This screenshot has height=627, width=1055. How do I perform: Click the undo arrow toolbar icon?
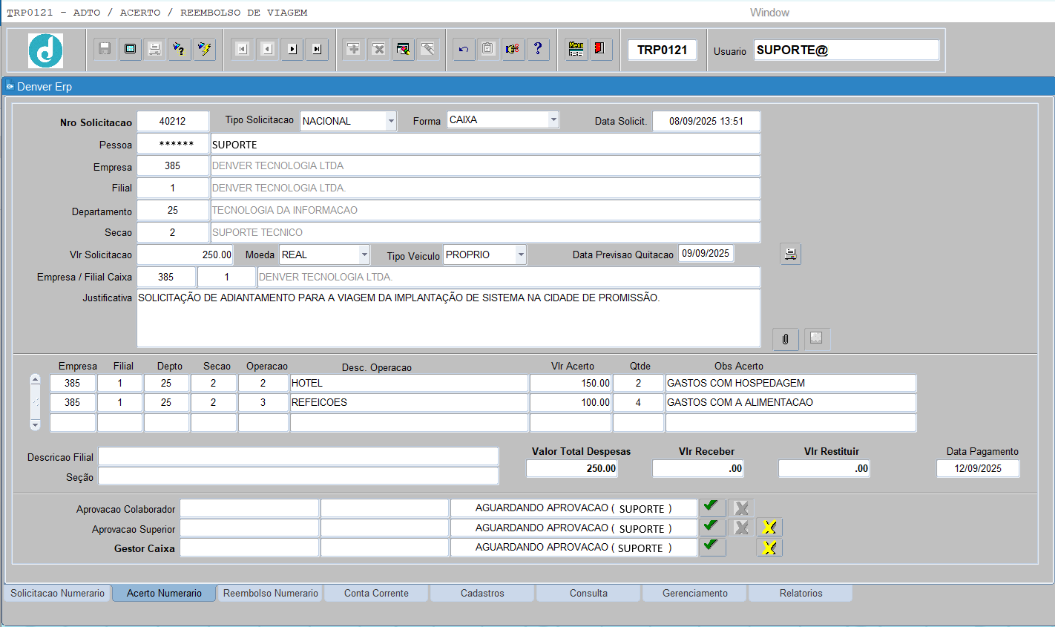pos(464,49)
